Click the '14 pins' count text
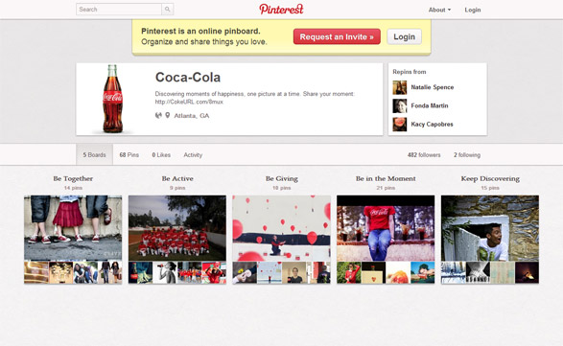Screen dimensions: 563x346 [73, 188]
